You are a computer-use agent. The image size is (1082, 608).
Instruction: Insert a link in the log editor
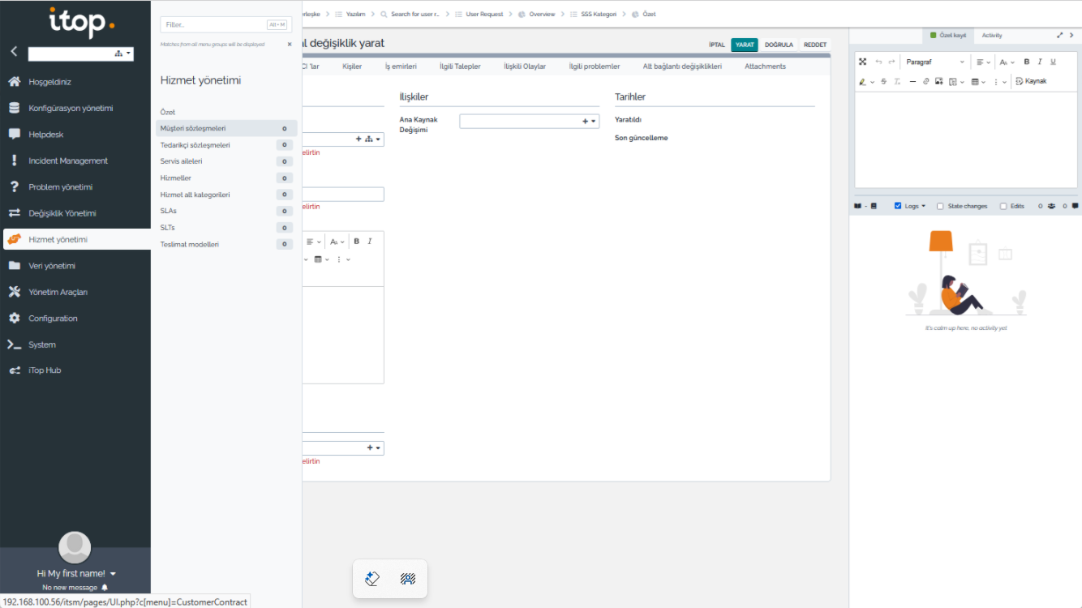pos(926,81)
